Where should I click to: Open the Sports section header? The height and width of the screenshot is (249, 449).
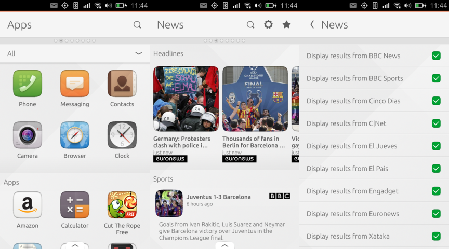coord(163,179)
